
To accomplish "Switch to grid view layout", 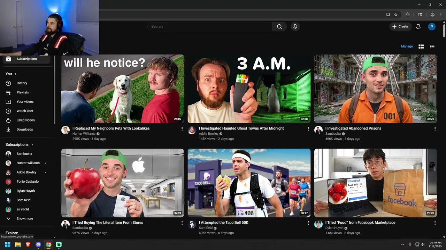I will pyautogui.click(x=421, y=47).
